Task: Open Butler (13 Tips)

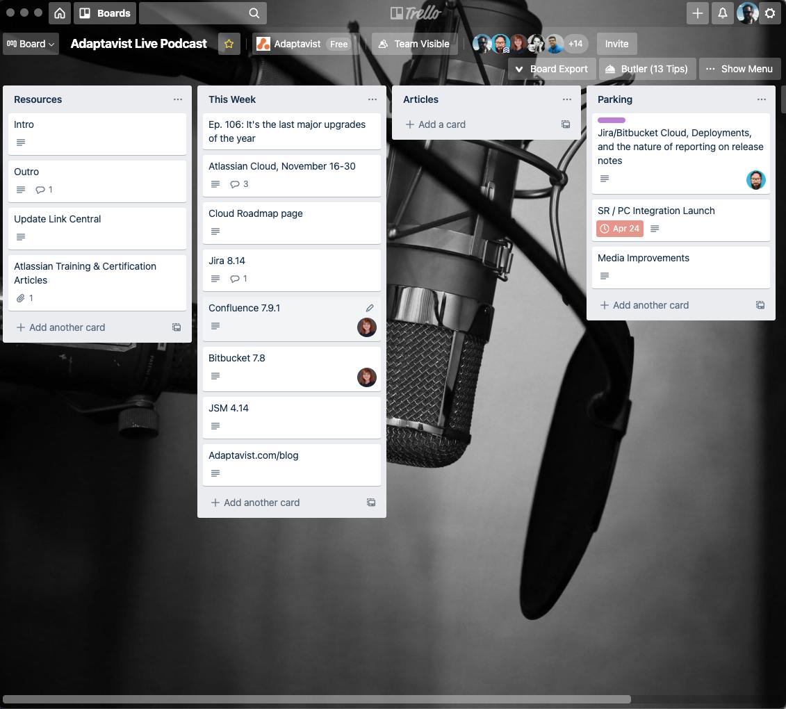Action: click(647, 69)
